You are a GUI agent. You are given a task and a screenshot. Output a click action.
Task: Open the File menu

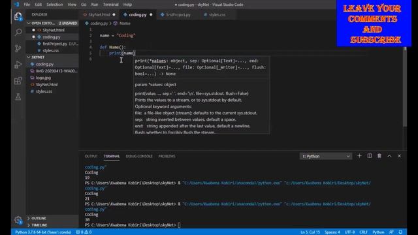[x=27, y=5]
